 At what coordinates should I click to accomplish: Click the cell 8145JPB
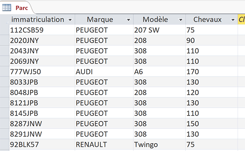42,113
